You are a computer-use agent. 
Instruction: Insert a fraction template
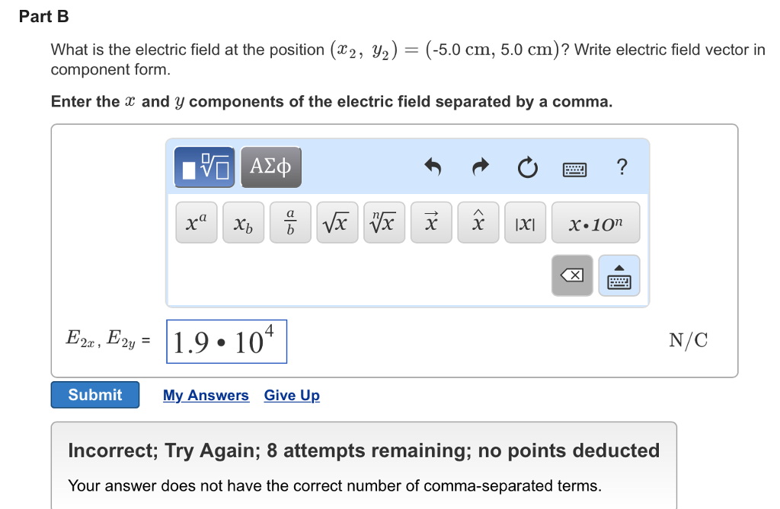(x=290, y=221)
